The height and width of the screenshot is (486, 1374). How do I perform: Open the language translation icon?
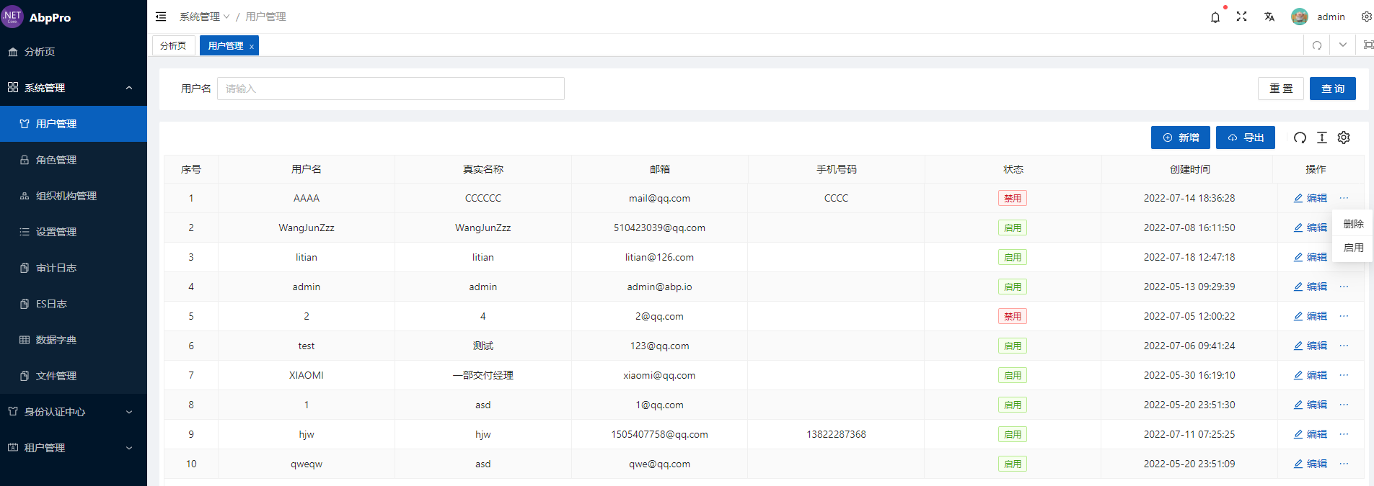coord(1269,17)
